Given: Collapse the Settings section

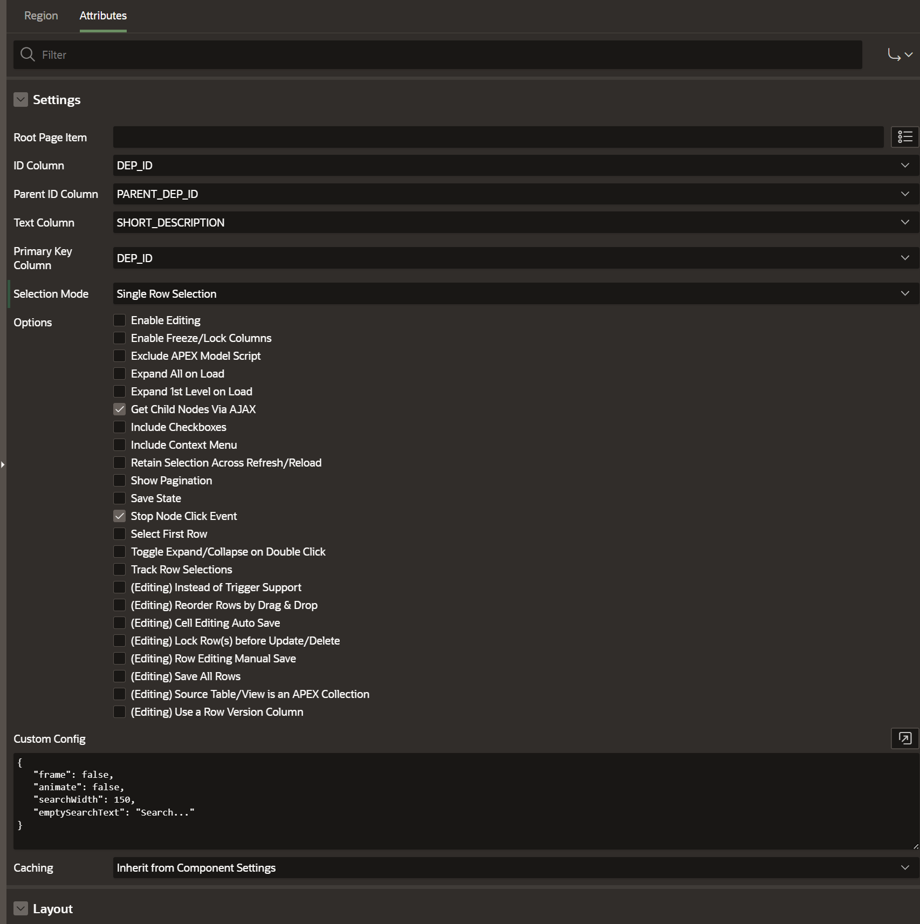Looking at the screenshot, I should (20, 100).
